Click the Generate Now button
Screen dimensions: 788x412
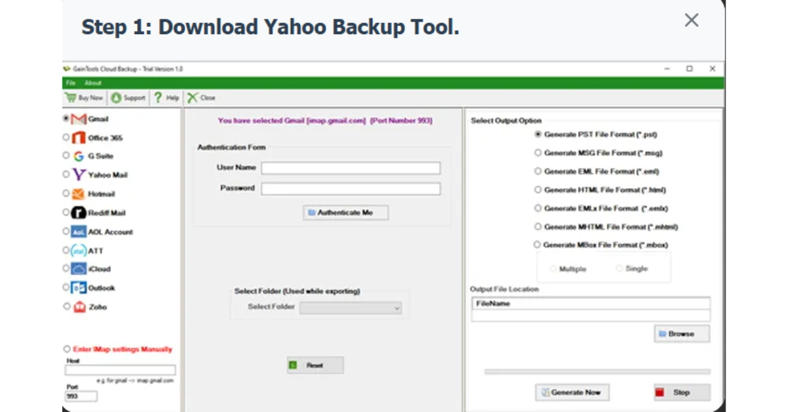pos(572,392)
